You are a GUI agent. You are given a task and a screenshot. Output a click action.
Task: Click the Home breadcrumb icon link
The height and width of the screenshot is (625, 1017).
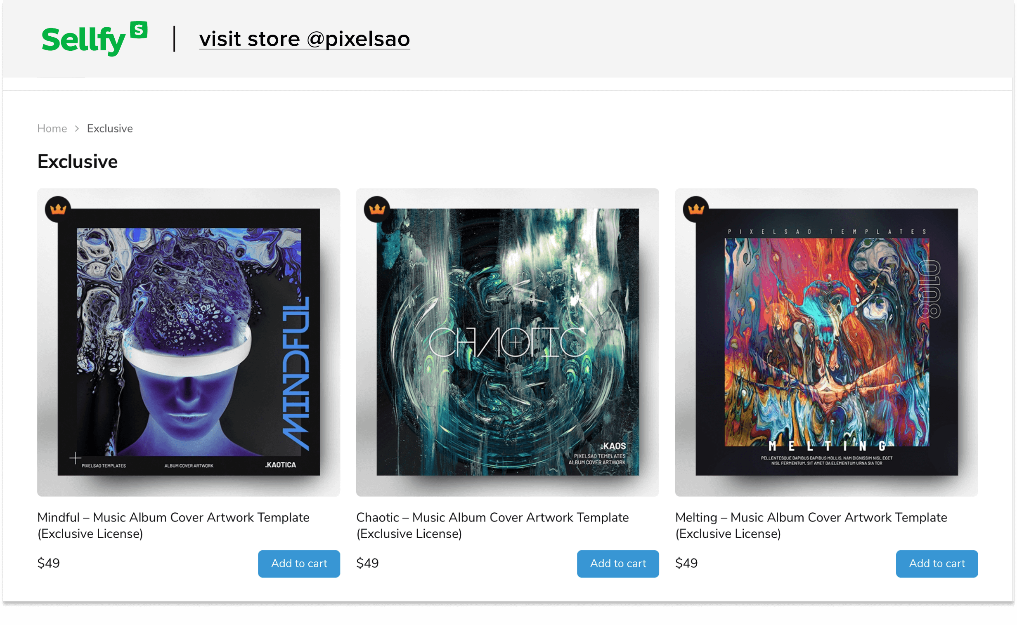(52, 128)
